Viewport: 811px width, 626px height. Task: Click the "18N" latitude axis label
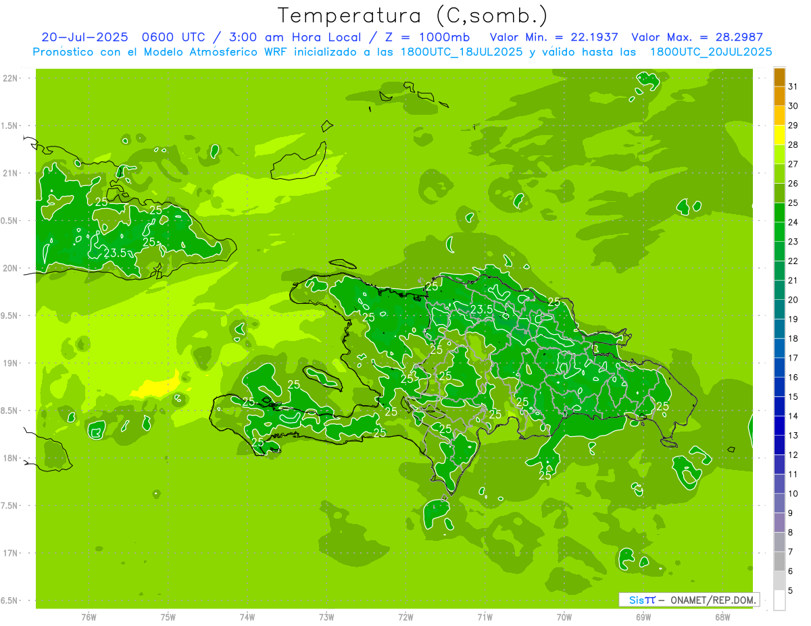click(9, 458)
